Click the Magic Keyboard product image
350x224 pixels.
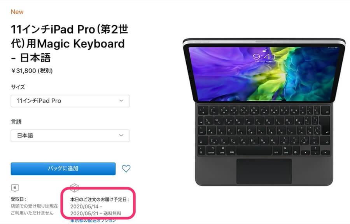[x=264, y=112]
